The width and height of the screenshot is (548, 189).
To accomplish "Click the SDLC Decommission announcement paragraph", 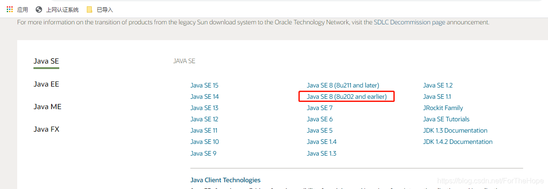I will (x=253, y=22).
